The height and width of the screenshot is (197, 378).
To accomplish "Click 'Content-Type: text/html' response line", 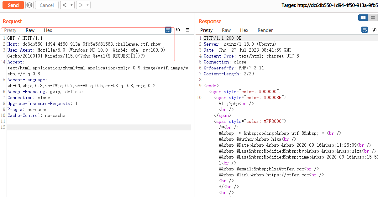I will click(251, 56).
